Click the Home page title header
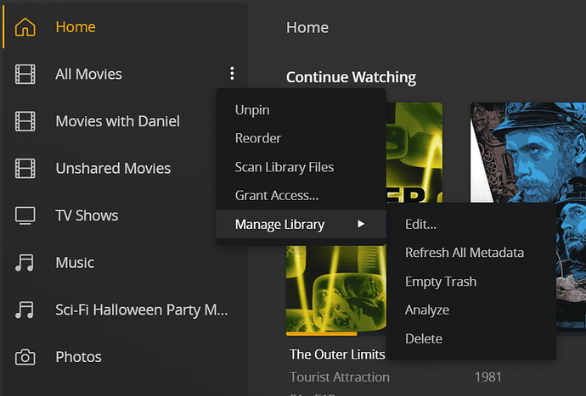586x396 pixels. pos(307,28)
